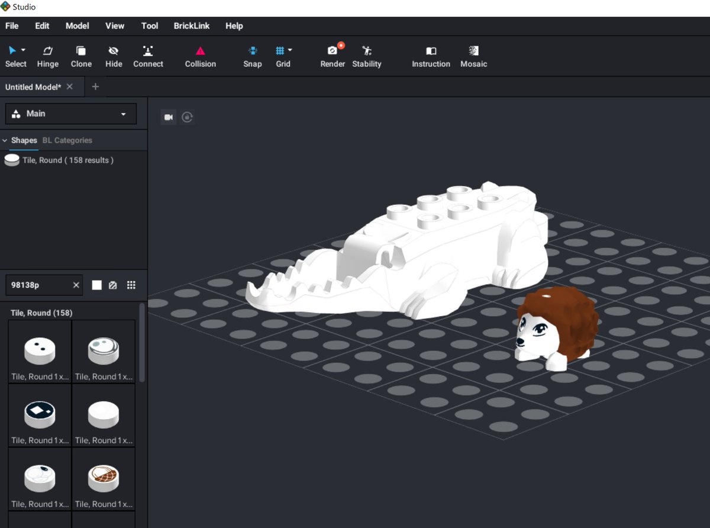Viewport: 710px width, 528px height.
Task: Open the Help menu
Action: [234, 25]
